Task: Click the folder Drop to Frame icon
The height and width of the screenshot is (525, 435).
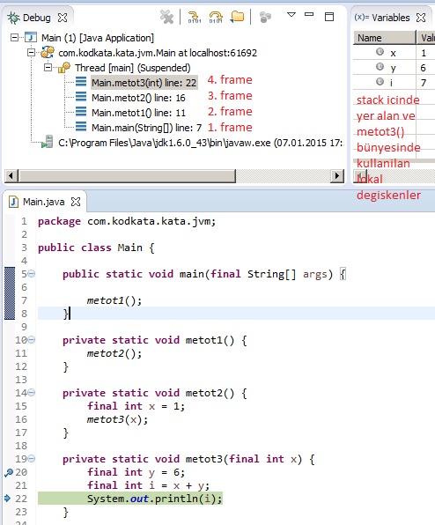Action: tap(237, 17)
